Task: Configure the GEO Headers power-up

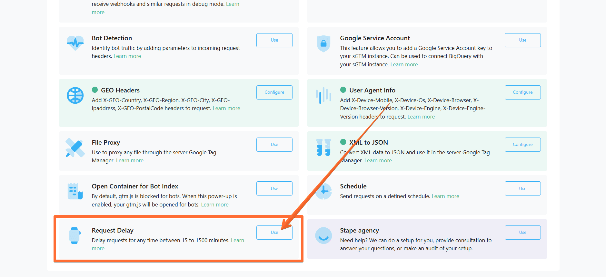Action: 274,92
